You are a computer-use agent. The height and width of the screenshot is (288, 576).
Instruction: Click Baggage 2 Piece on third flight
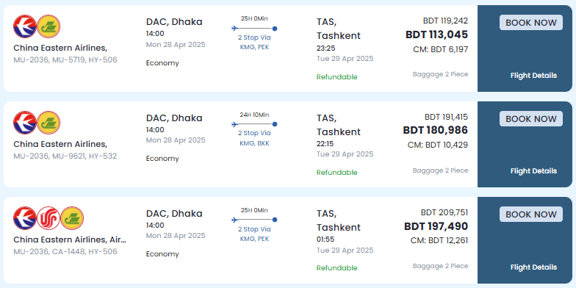pyautogui.click(x=441, y=266)
